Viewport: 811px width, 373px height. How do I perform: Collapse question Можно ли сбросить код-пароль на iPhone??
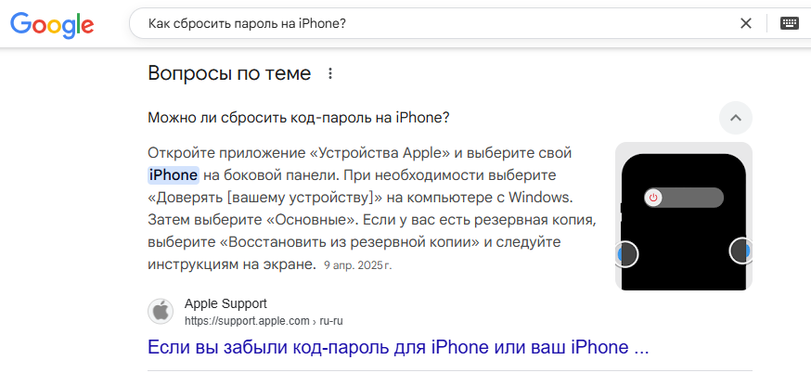[x=299, y=118]
